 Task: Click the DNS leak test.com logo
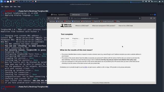pyautogui.click(x=66, y=26)
